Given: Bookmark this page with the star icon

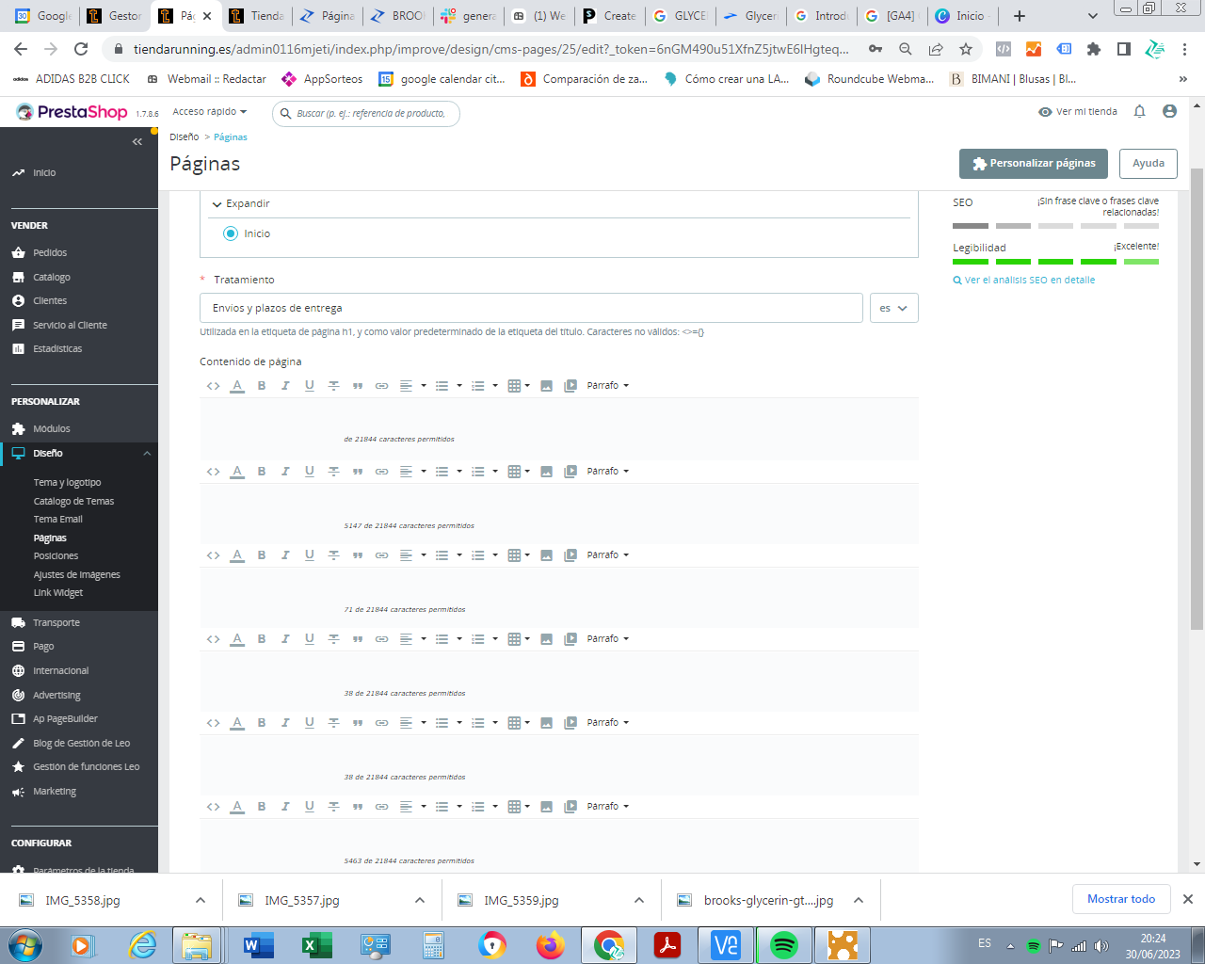Looking at the screenshot, I should click(x=966, y=49).
